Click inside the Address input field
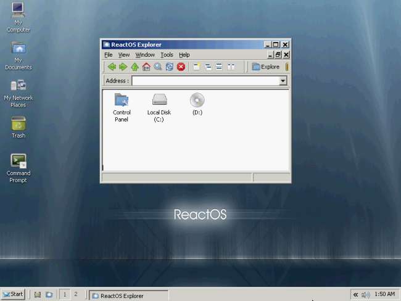This screenshot has height=301, width=401. 205,81
